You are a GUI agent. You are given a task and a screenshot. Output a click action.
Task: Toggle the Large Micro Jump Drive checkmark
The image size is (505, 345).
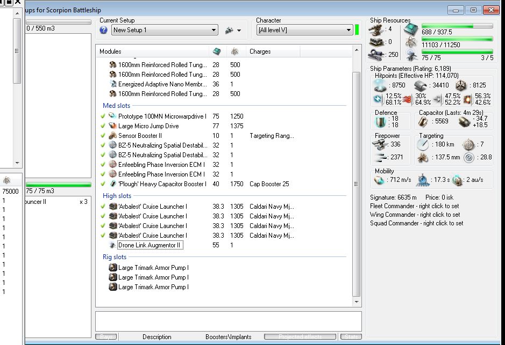pos(103,126)
